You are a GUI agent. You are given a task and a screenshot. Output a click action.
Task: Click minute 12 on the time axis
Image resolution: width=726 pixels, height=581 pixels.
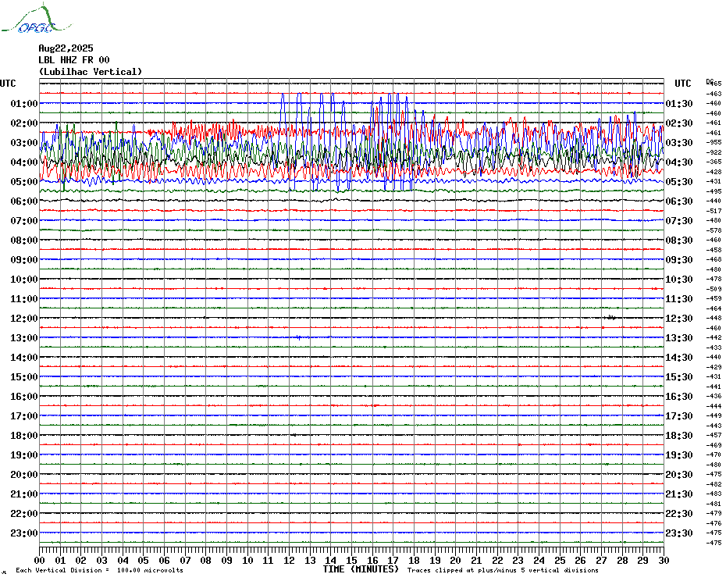[290, 560]
